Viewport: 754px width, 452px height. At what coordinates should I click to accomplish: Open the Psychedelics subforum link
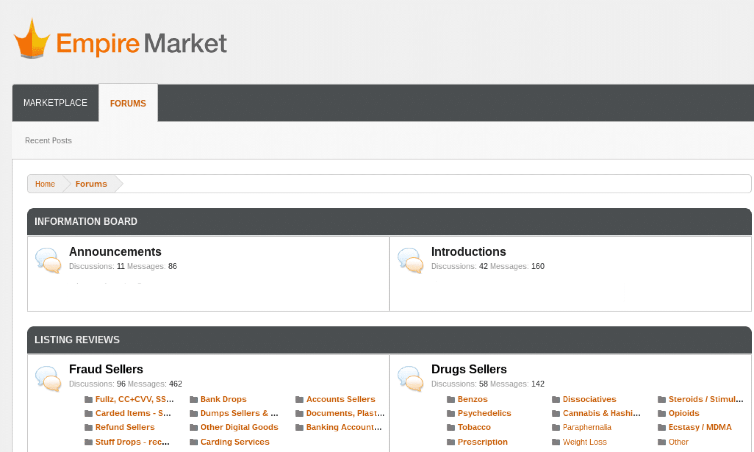(x=484, y=413)
